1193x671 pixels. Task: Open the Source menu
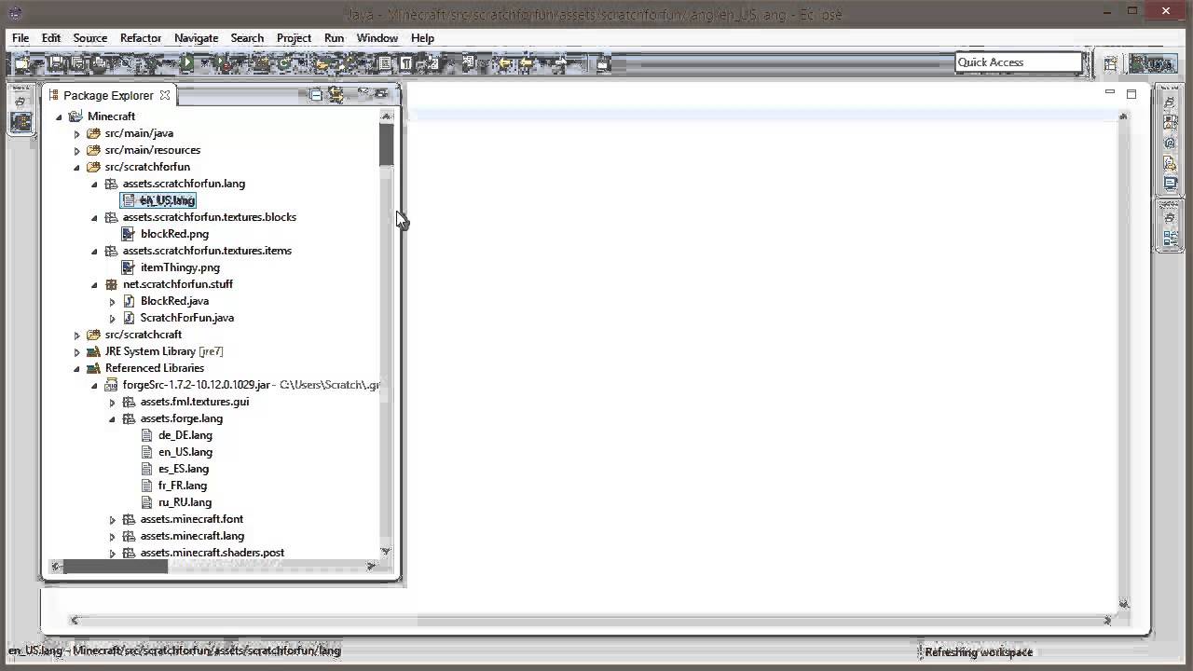pos(90,38)
